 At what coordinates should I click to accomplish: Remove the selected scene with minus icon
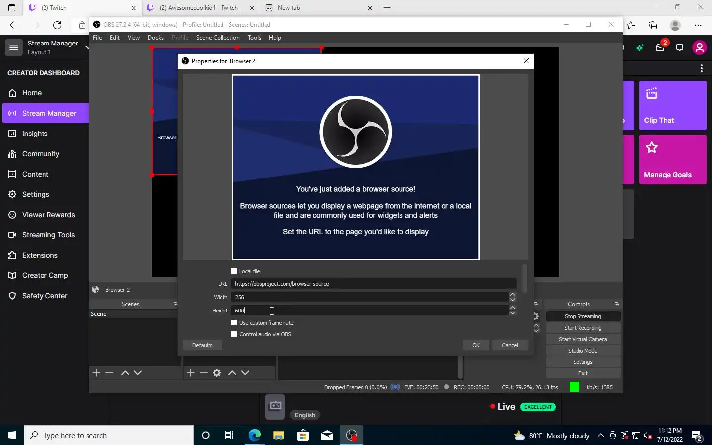109,373
